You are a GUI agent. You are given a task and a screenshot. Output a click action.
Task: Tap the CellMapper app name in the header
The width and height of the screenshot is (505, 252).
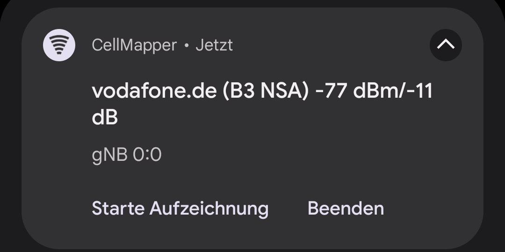pyautogui.click(x=134, y=45)
